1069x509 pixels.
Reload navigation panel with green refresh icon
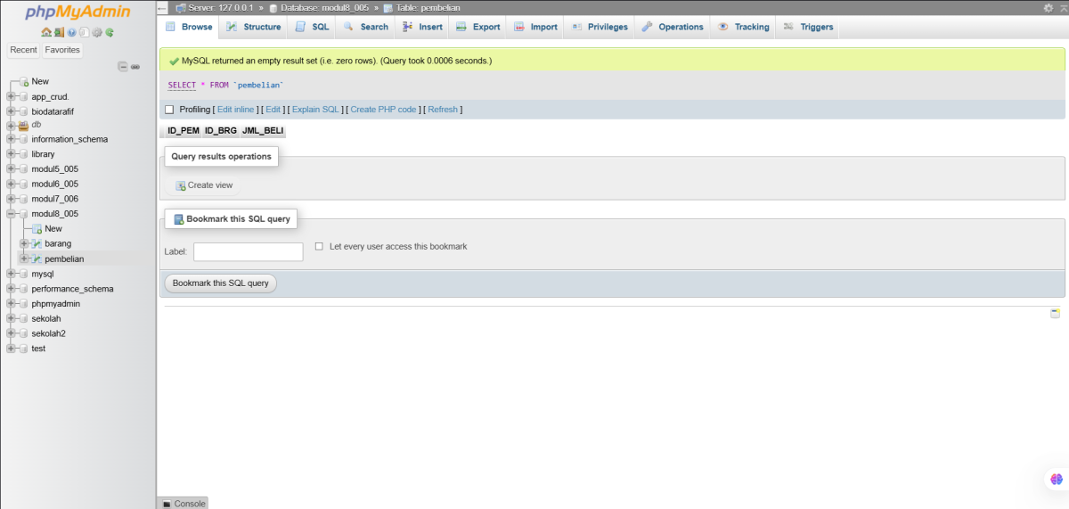[110, 32]
